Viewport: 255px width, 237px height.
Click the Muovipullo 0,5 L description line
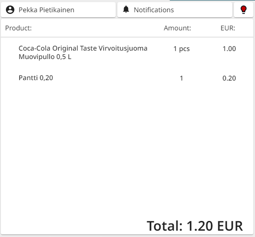coord(45,57)
